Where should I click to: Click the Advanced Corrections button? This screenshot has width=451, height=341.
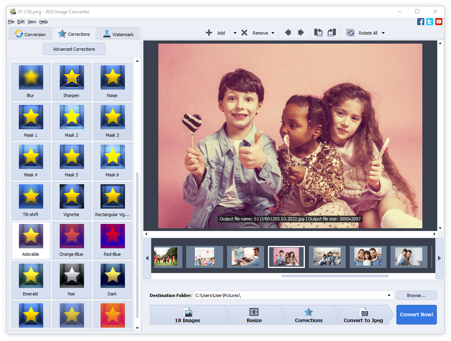click(x=74, y=49)
